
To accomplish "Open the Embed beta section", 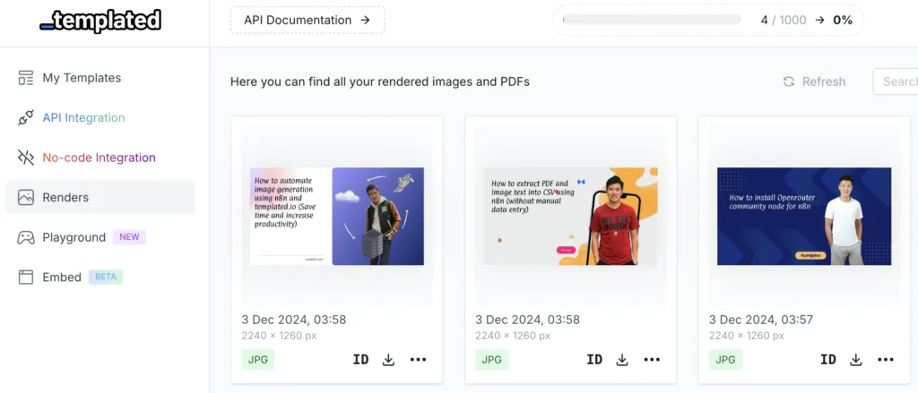I will pyautogui.click(x=62, y=277).
